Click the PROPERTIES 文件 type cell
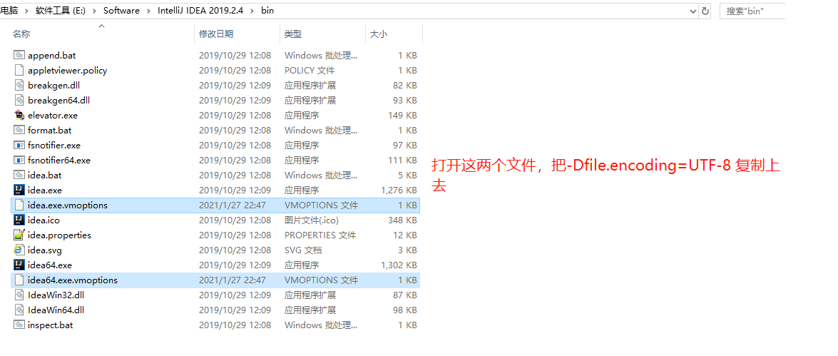838x356 pixels. (x=320, y=235)
